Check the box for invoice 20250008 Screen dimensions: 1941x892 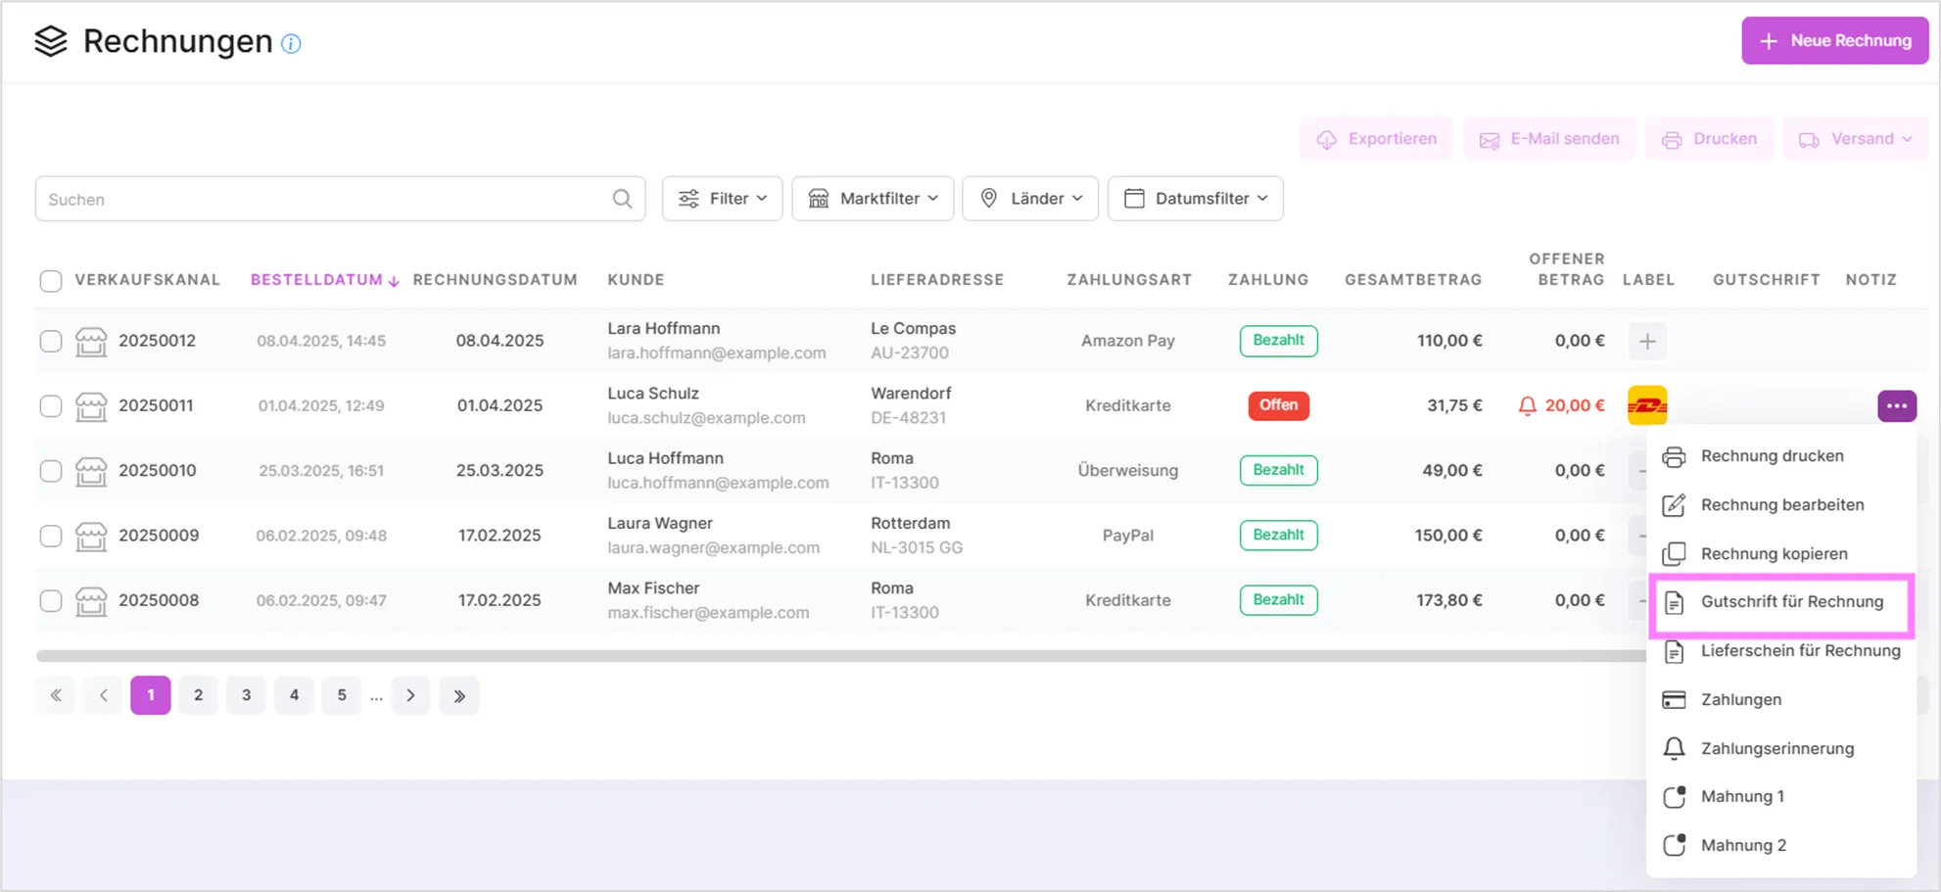[x=51, y=600]
